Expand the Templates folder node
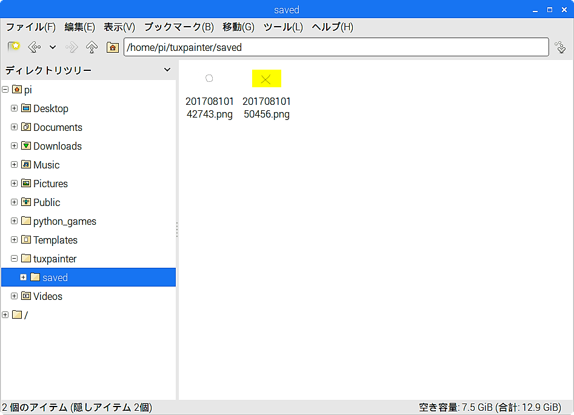This screenshot has height=415, width=574. tap(14, 240)
